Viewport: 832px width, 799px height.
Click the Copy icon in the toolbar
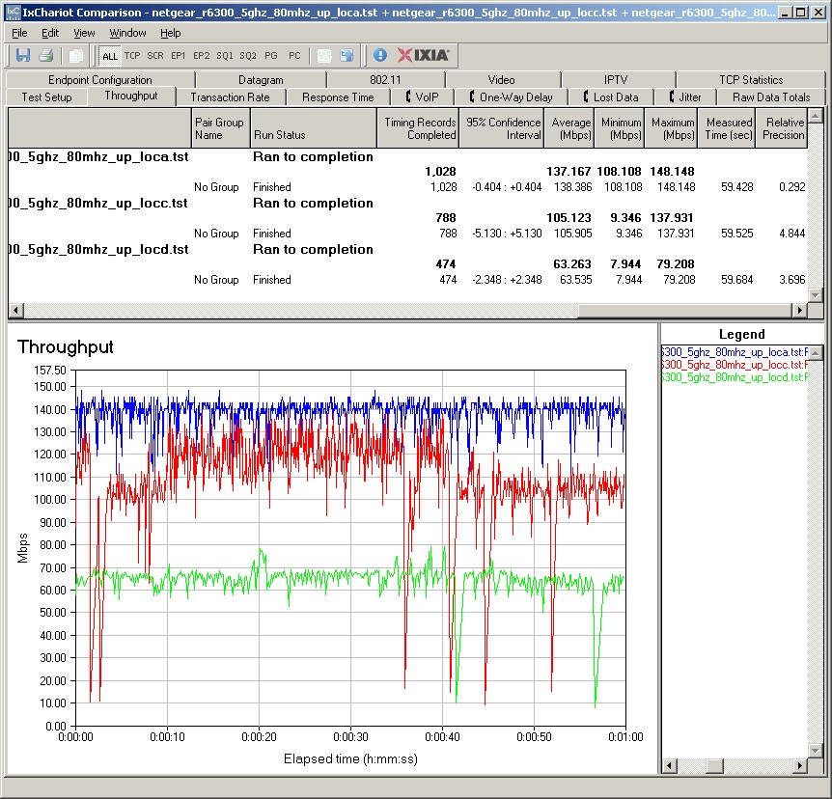pos(76,55)
